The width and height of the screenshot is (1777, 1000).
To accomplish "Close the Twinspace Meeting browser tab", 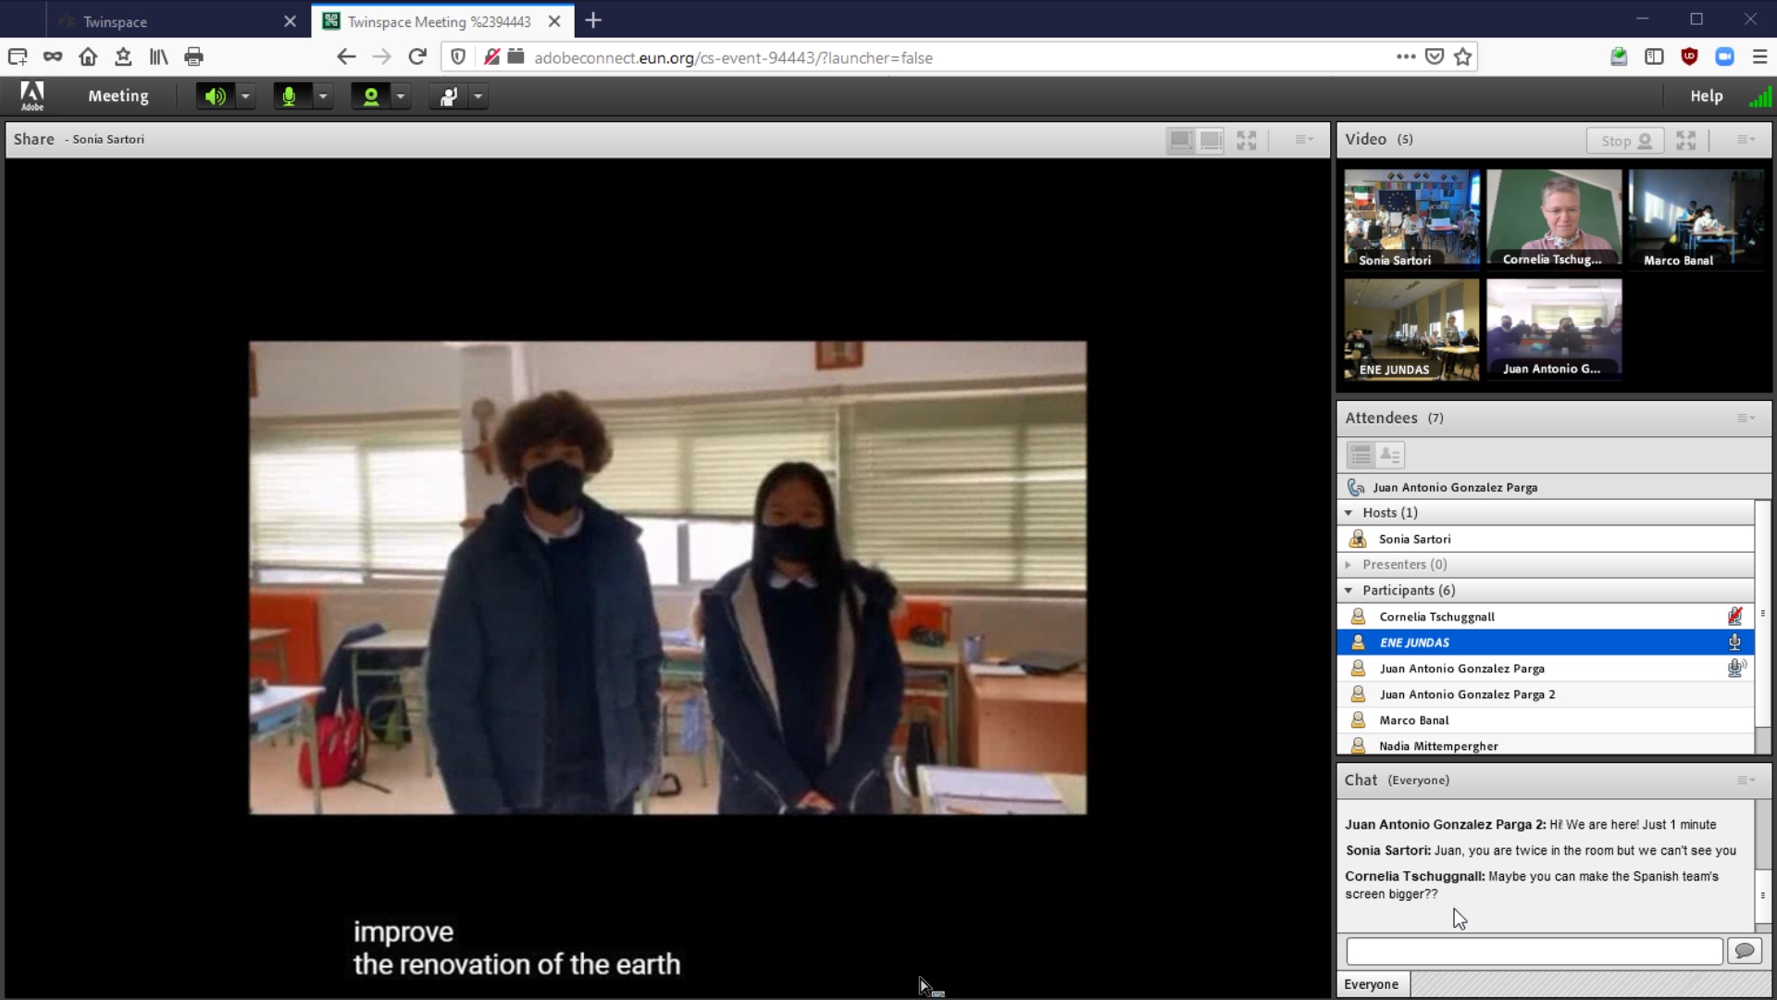I will (554, 20).
